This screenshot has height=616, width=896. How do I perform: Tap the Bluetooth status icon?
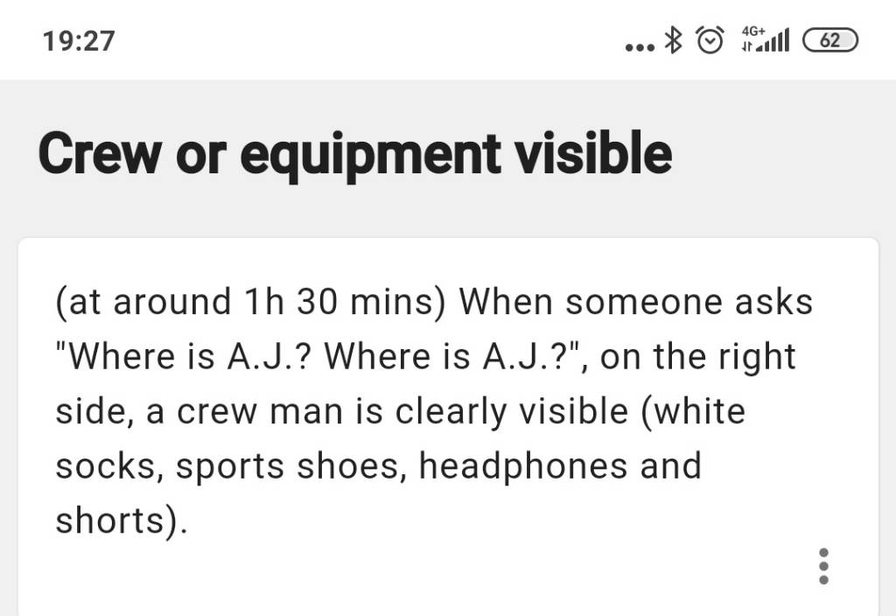[x=674, y=40]
